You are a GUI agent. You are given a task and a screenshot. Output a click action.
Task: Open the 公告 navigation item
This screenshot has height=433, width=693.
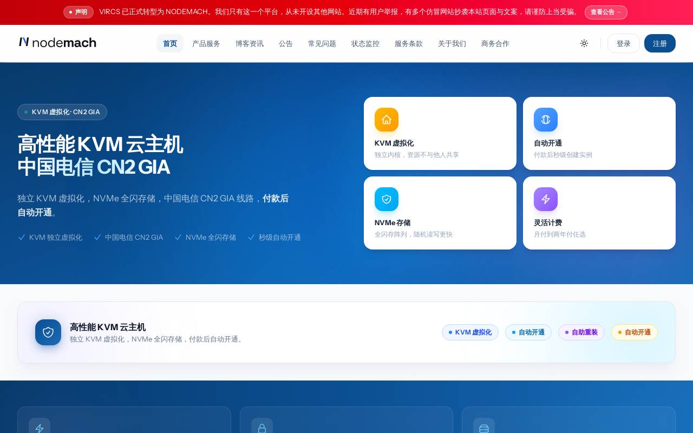click(286, 43)
